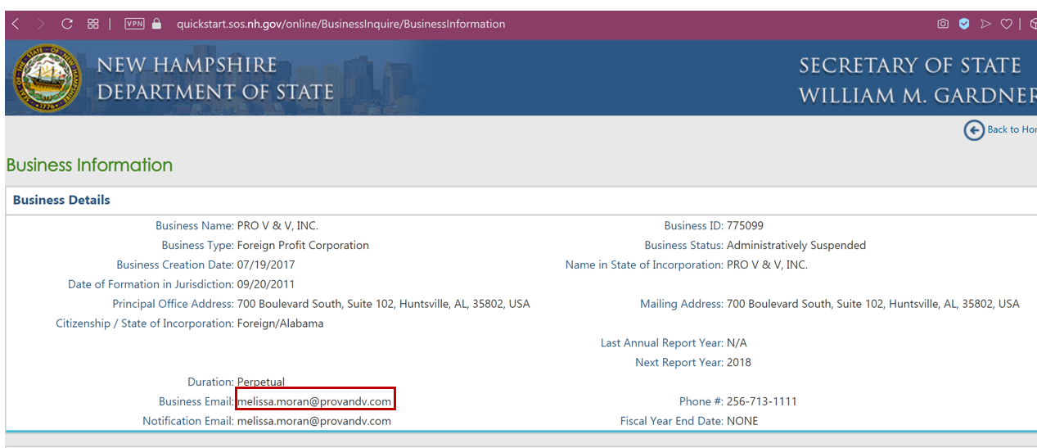Reload the page with the refresh icon

click(67, 24)
